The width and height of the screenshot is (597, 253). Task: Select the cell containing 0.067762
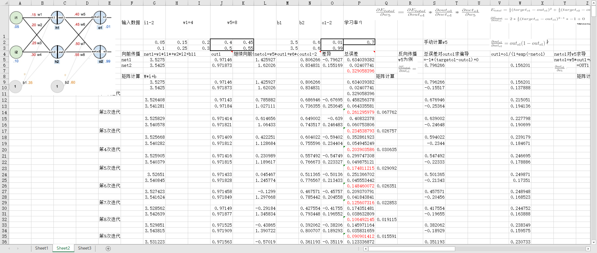click(386, 112)
